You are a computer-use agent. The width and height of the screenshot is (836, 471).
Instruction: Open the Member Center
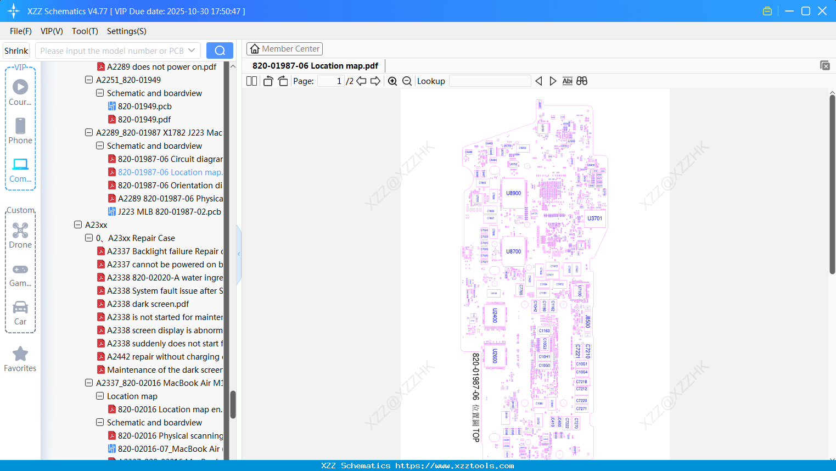pos(284,49)
